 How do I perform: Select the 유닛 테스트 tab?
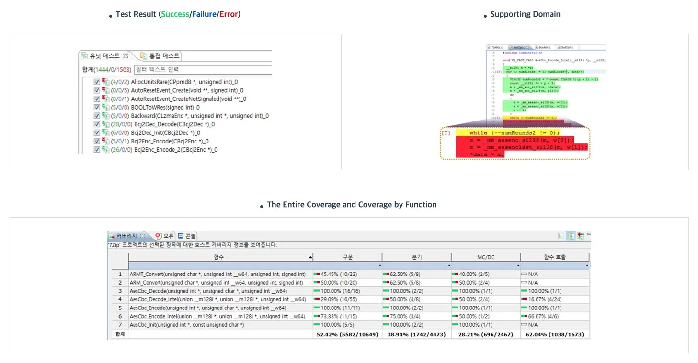point(105,56)
